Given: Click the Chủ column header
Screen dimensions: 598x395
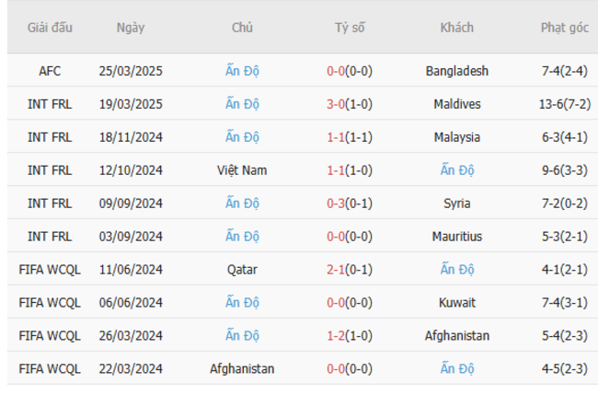Looking at the screenshot, I should coord(242,28).
